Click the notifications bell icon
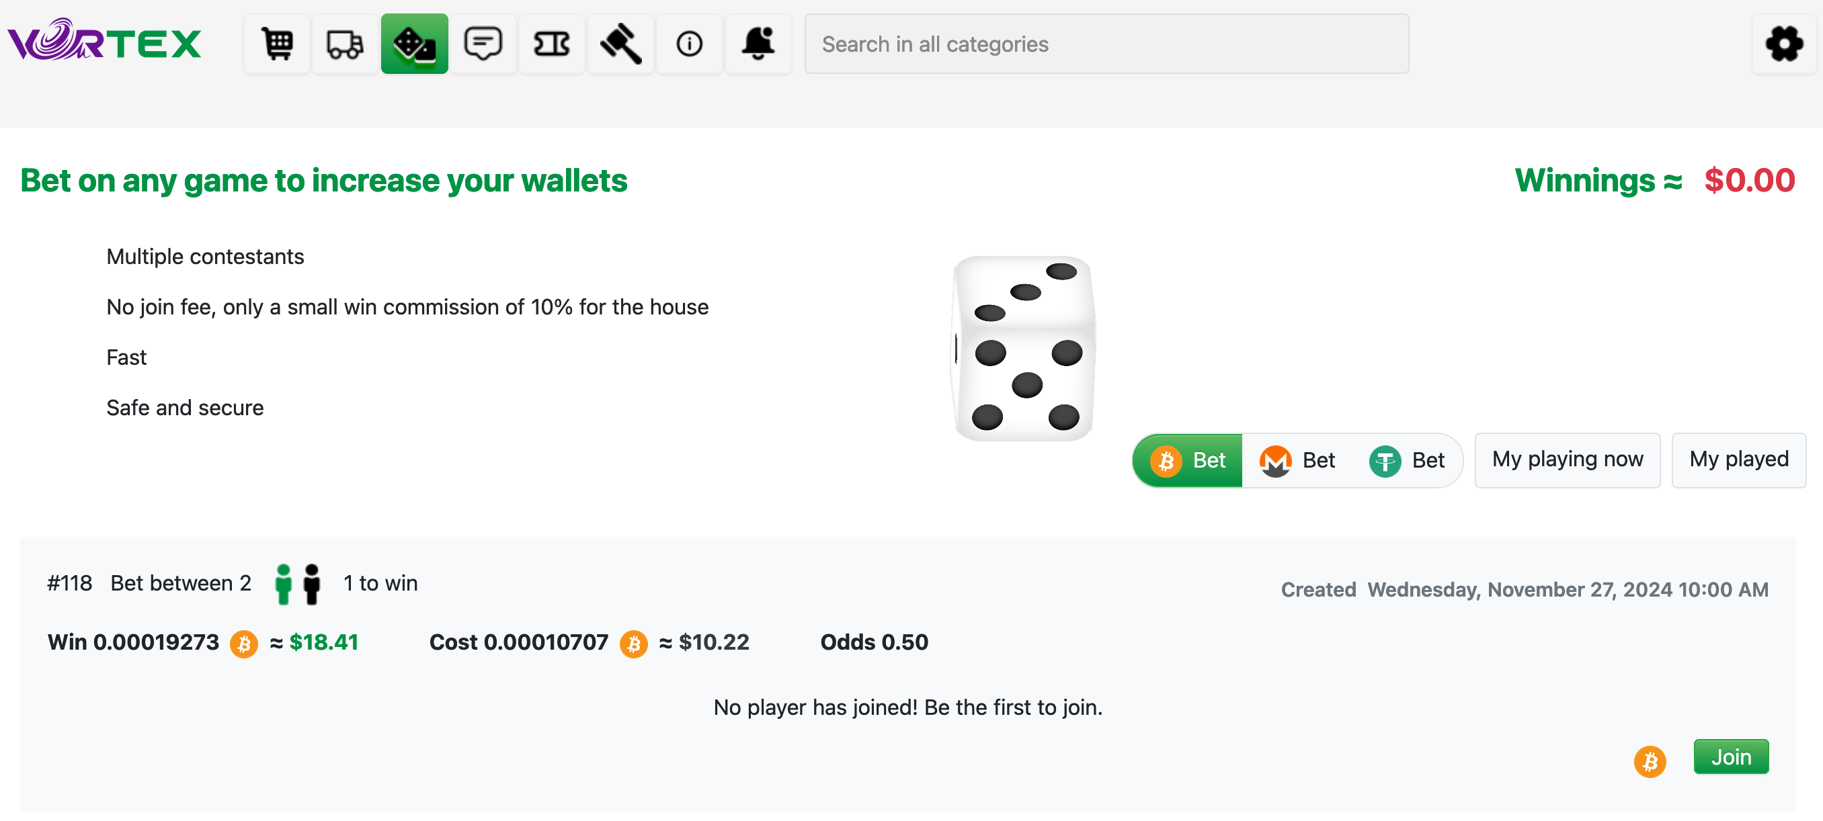The height and width of the screenshot is (821, 1823). (758, 43)
